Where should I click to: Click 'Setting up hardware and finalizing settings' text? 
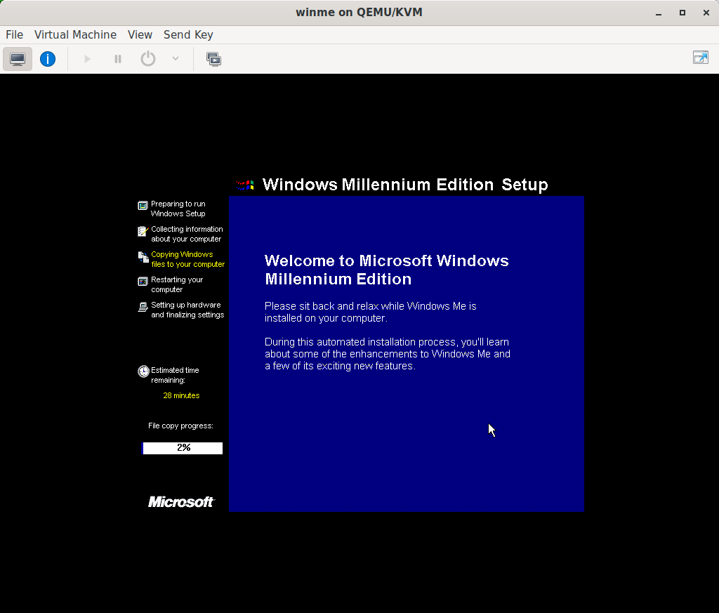(187, 310)
